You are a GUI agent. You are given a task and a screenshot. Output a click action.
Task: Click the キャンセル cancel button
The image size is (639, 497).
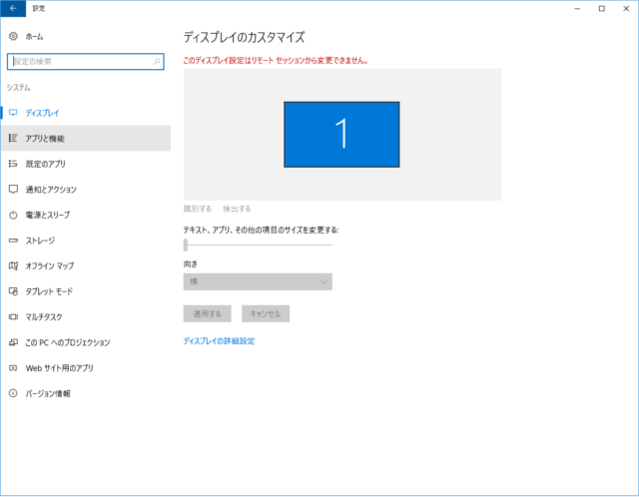[x=266, y=313]
